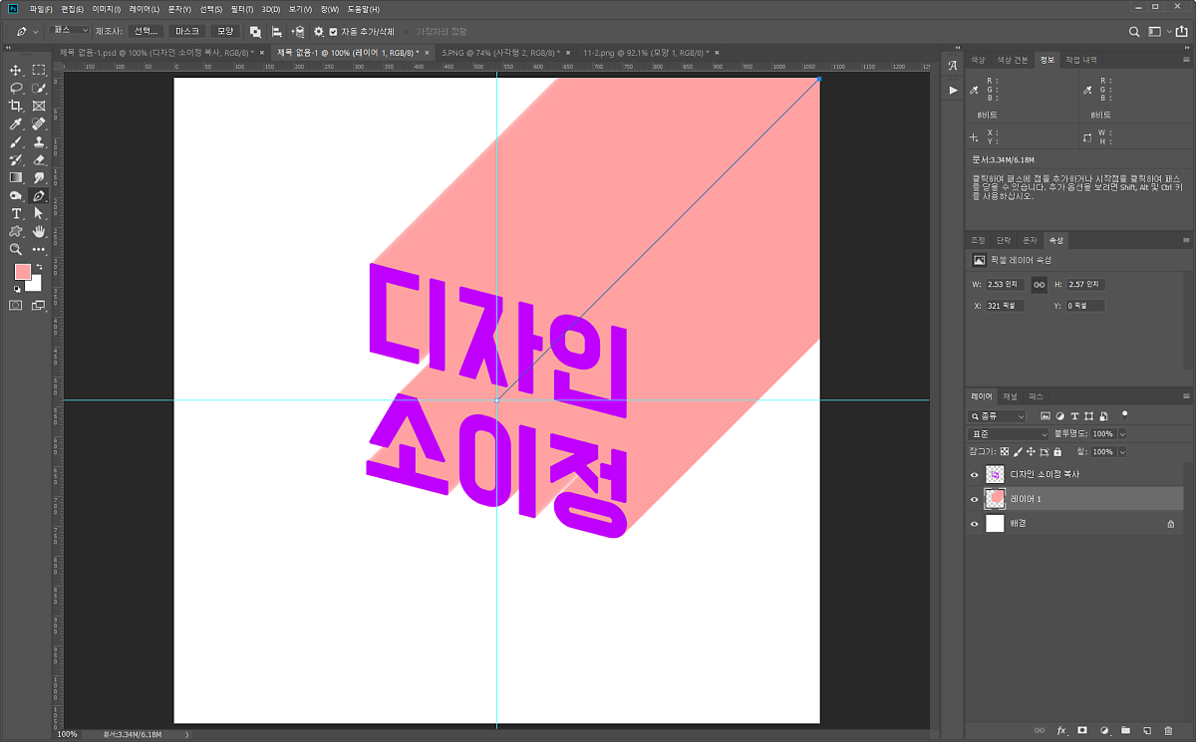The height and width of the screenshot is (742, 1196).
Task: Expand the 불투명도 opacity dropdown arrow
Action: [x=1123, y=434]
